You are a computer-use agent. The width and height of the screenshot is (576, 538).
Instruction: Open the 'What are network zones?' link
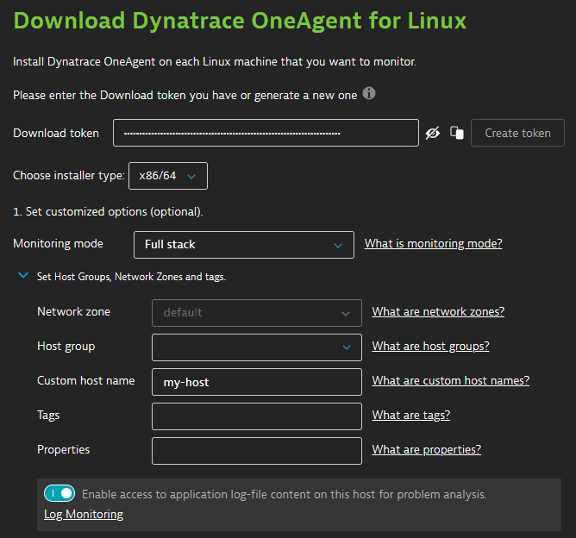click(x=438, y=311)
